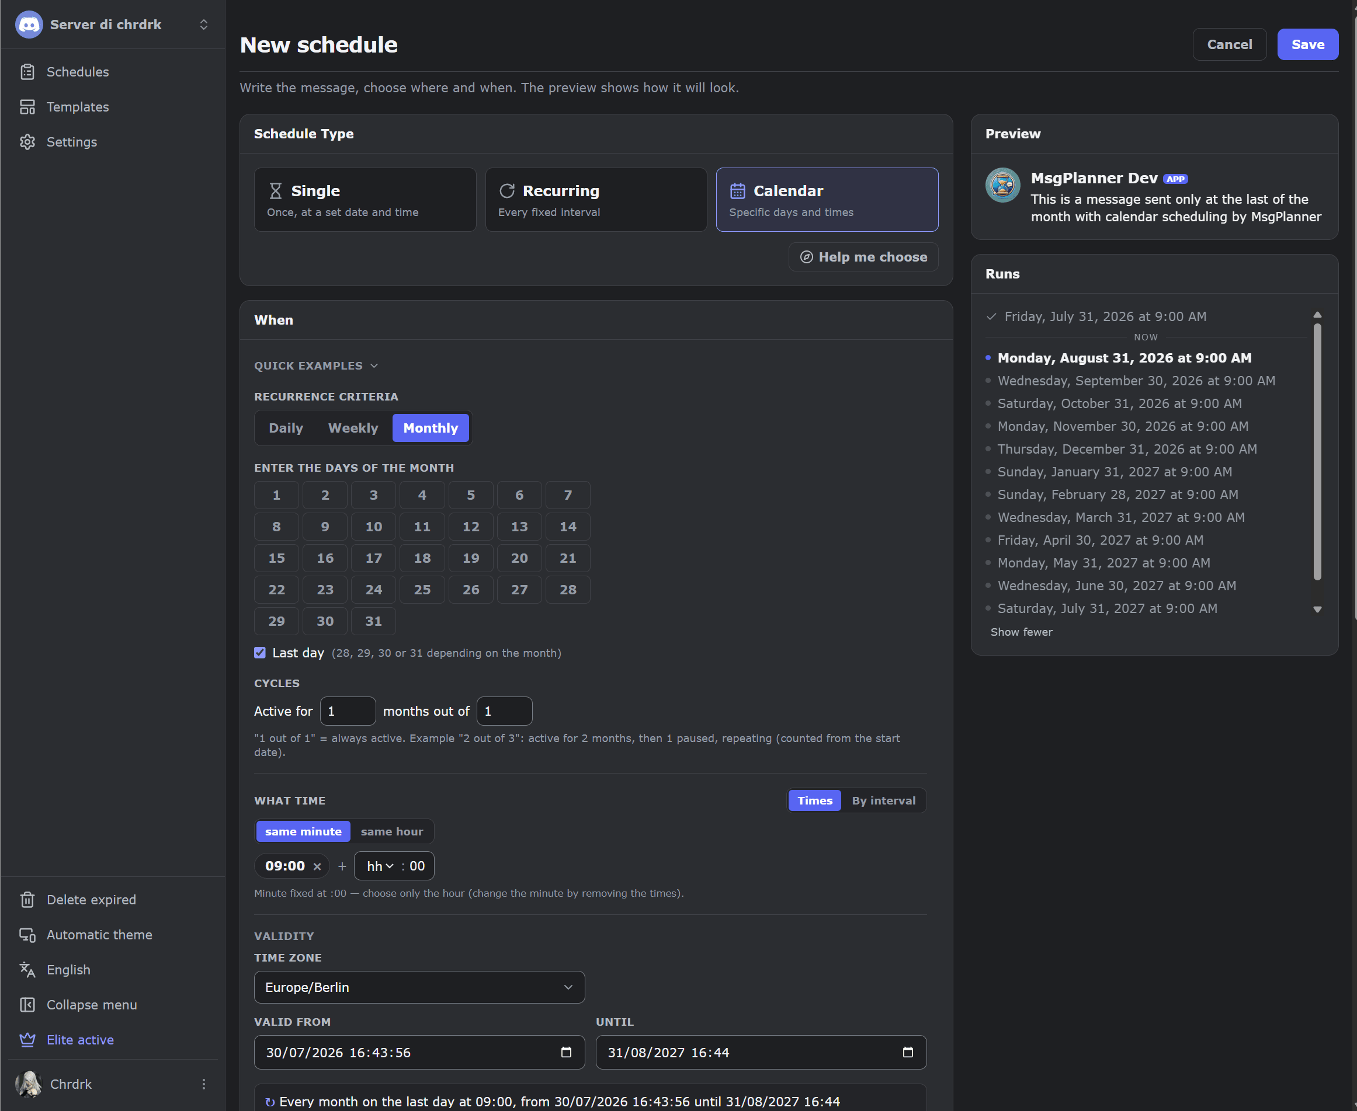
Task: Click the Single hourglass icon
Action: coord(275,191)
